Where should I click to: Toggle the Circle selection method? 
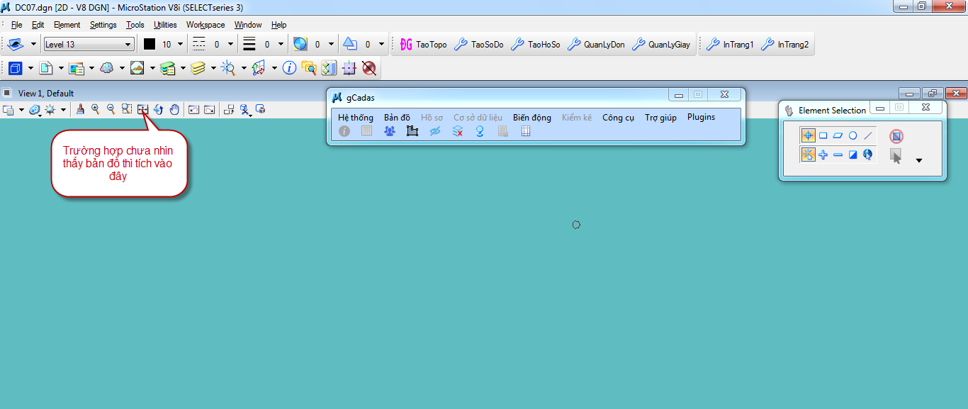pyautogui.click(x=852, y=135)
